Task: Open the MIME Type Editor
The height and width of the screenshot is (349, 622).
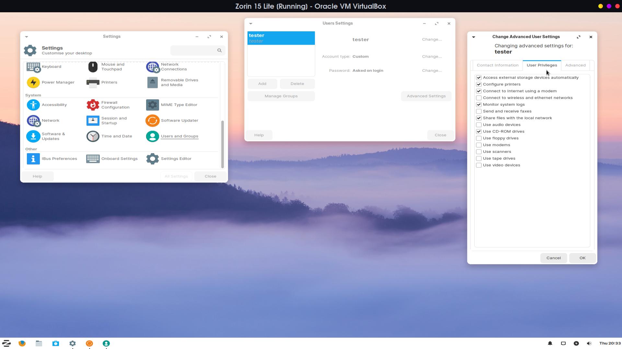Action: pos(153,105)
